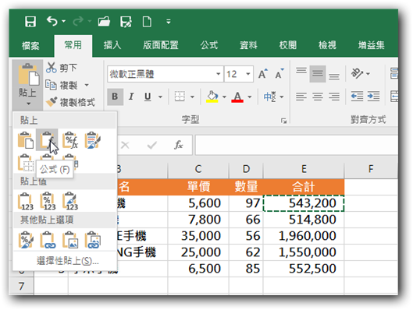Click the 複製 button

click(x=62, y=85)
